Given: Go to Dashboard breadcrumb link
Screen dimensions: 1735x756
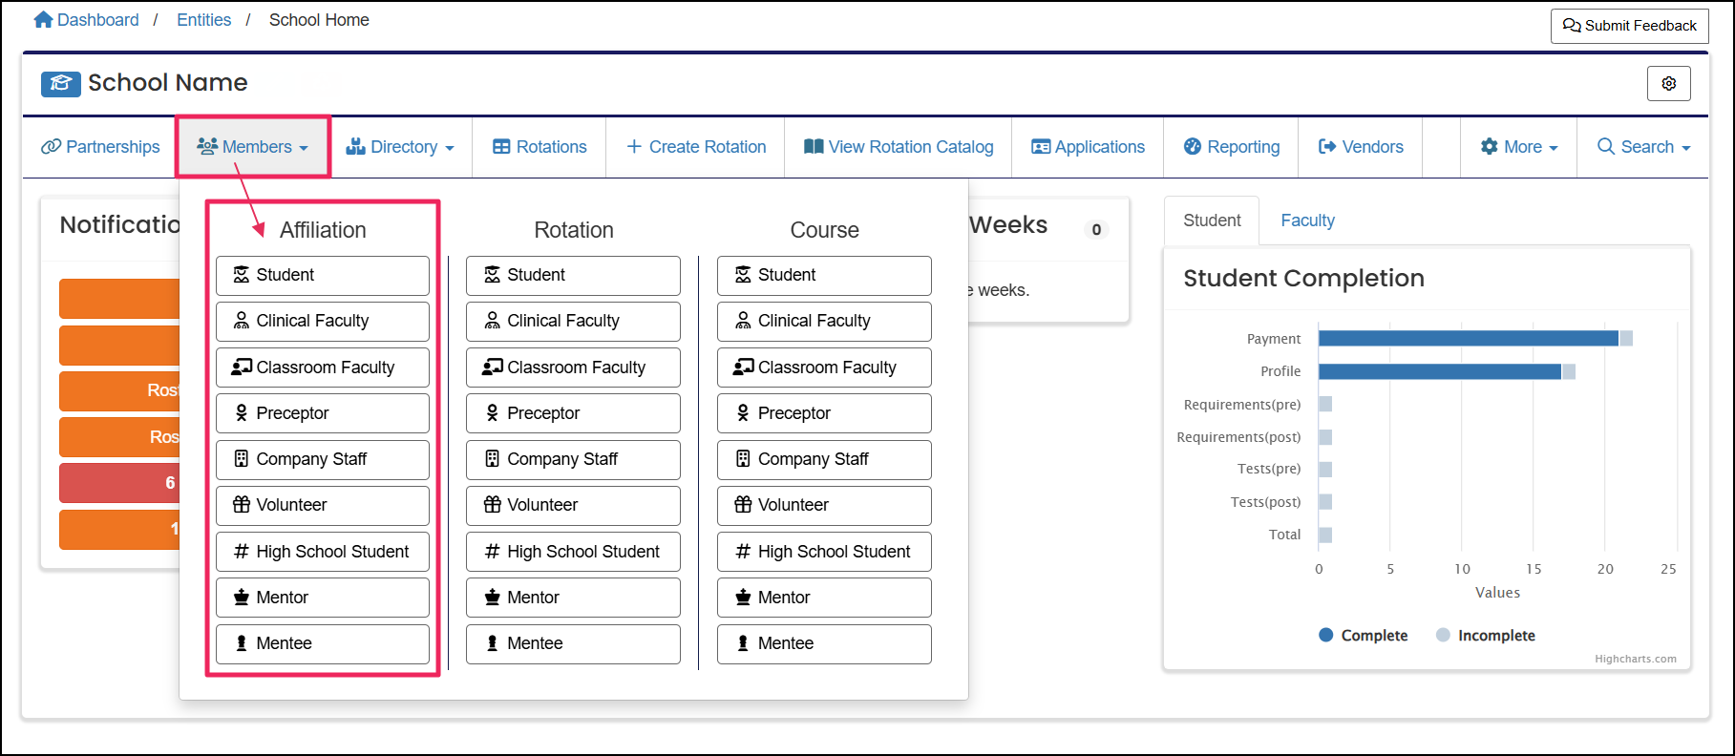Looking at the screenshot, I should click(87, 20).
